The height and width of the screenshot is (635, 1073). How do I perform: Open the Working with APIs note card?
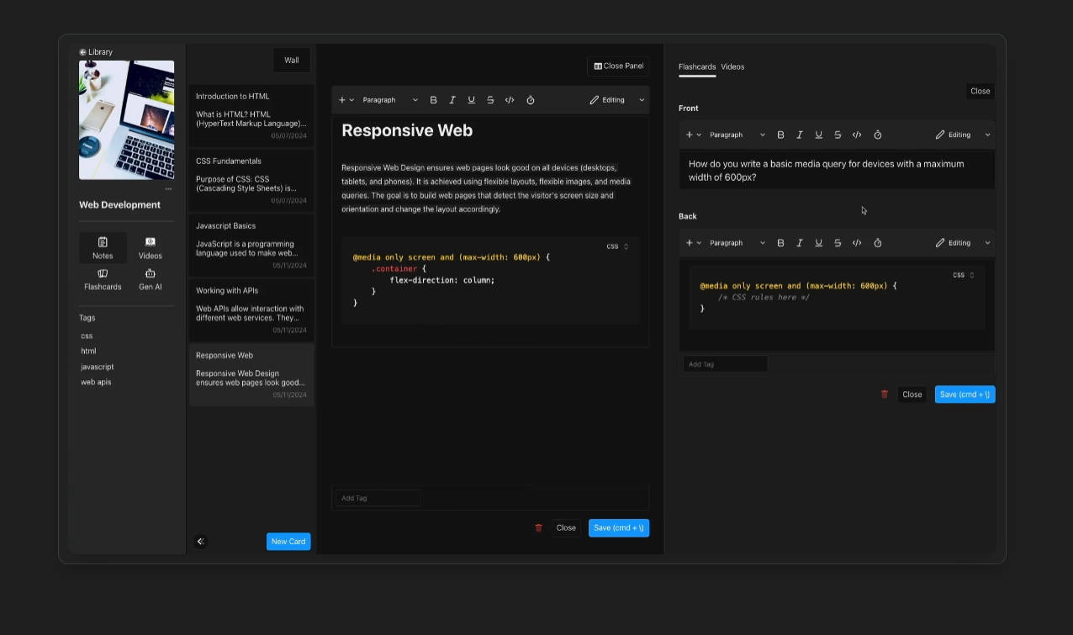[x=251, y=310]
